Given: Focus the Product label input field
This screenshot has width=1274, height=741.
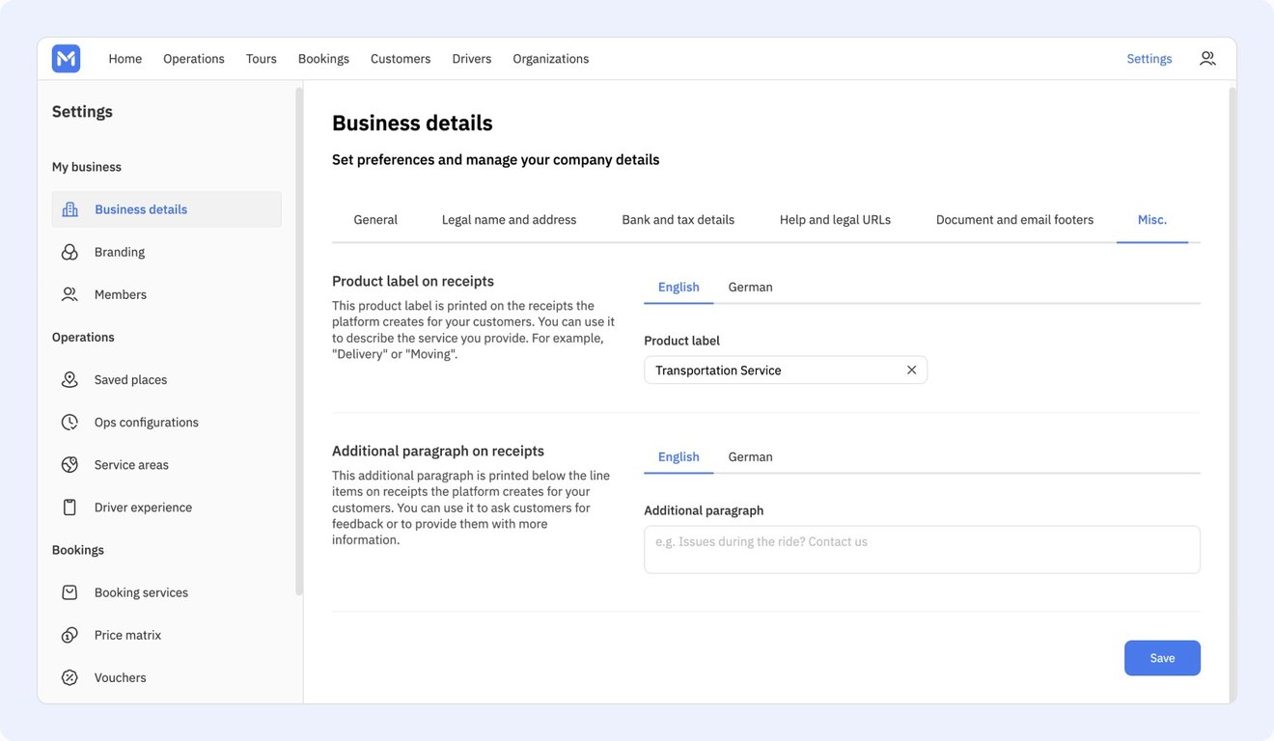Looking at the screenshot, I should (786, 370).
